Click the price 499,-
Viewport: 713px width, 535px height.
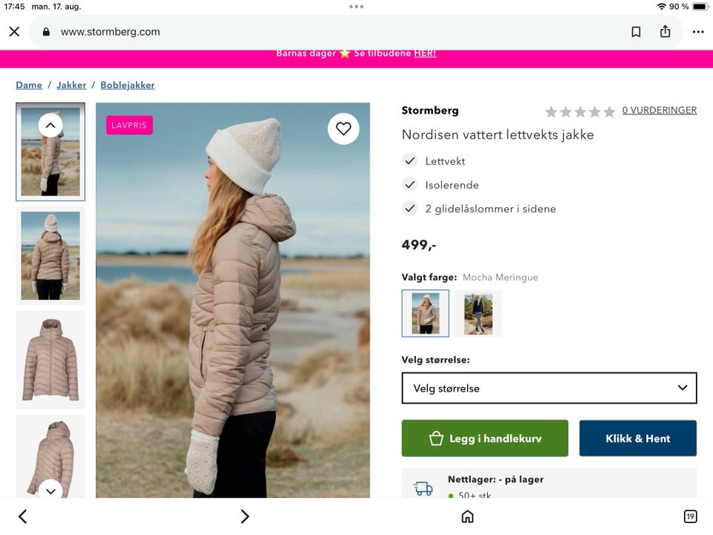tap(419, 245)
